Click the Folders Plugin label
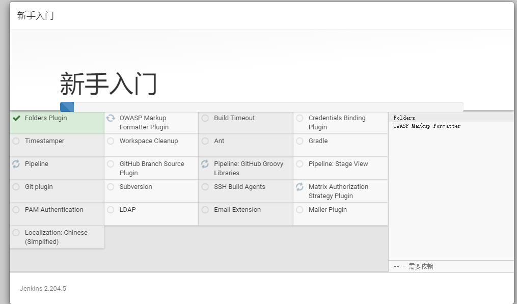Viewport: 517px width, 304px height. [46, 118]
